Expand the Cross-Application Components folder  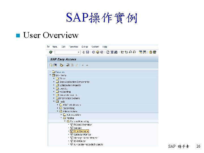(x=54, y=82)
